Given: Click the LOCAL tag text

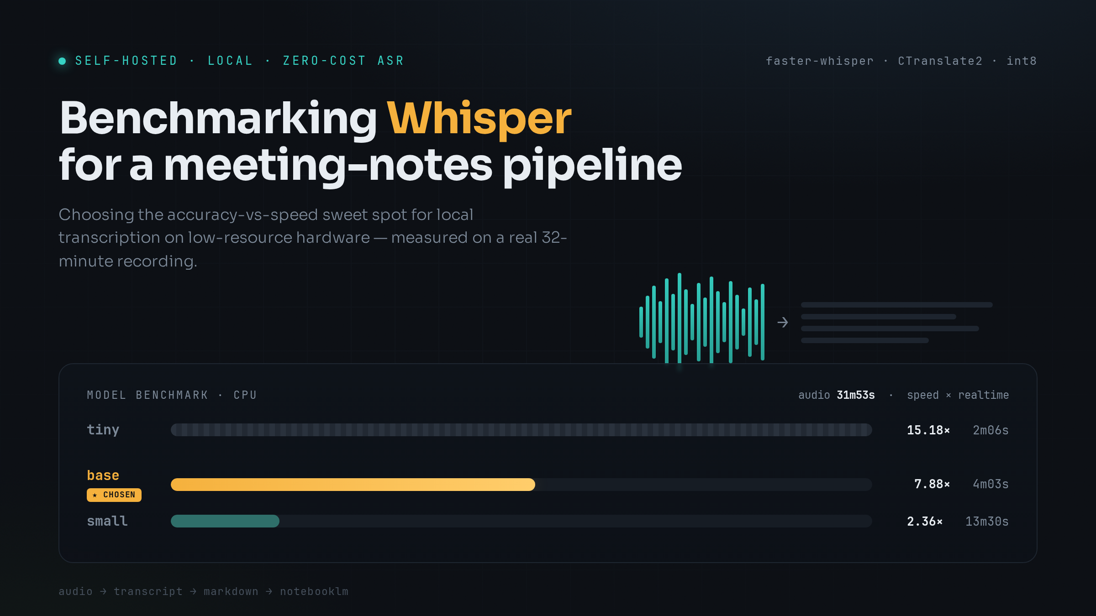Looking at the screenshot, I should [x=230, y=61].
